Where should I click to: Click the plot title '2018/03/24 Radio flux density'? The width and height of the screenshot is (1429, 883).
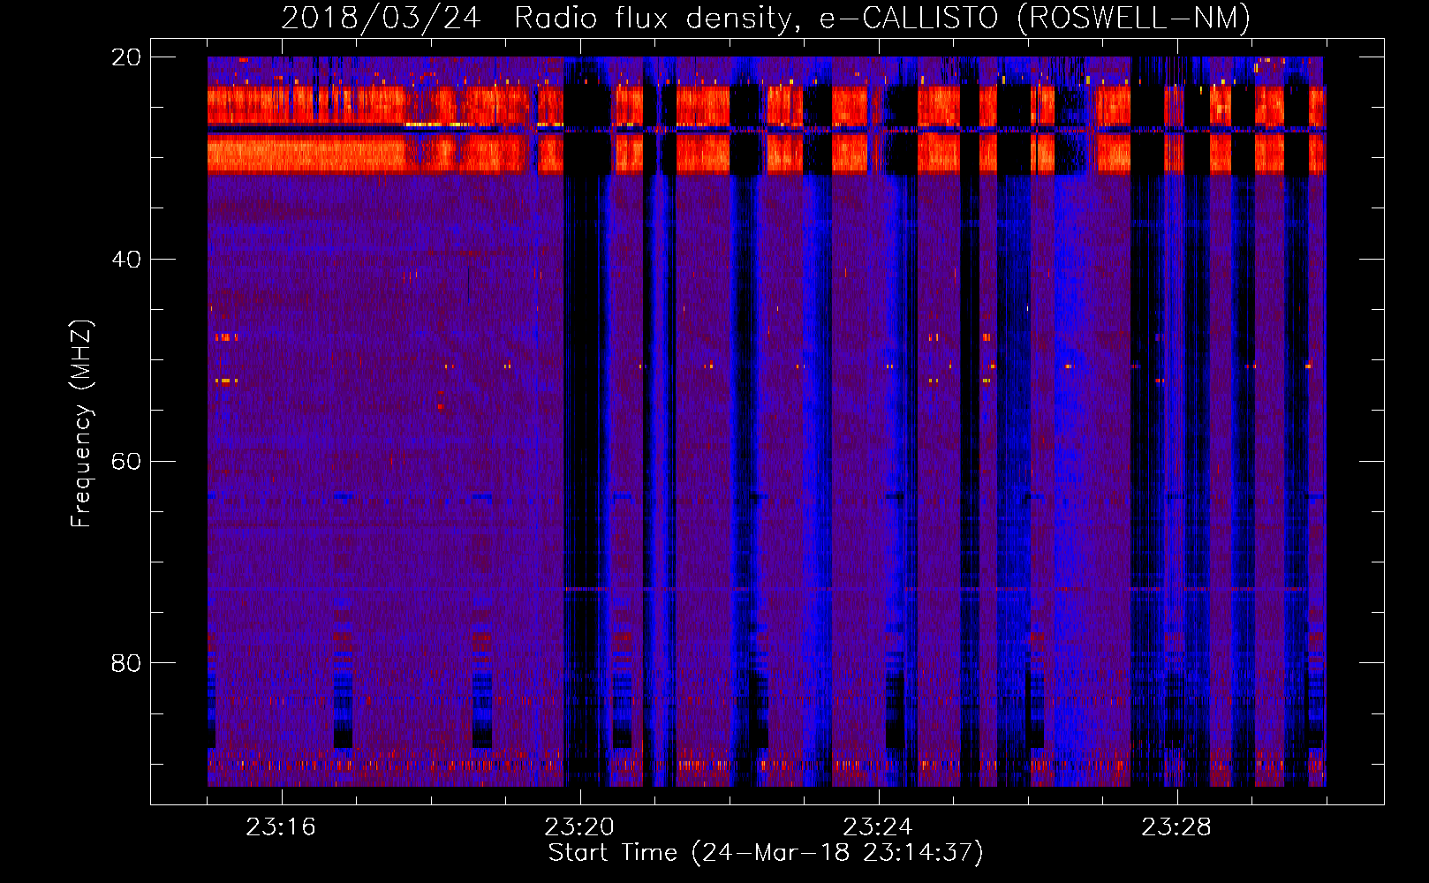(x=766, y=19)
